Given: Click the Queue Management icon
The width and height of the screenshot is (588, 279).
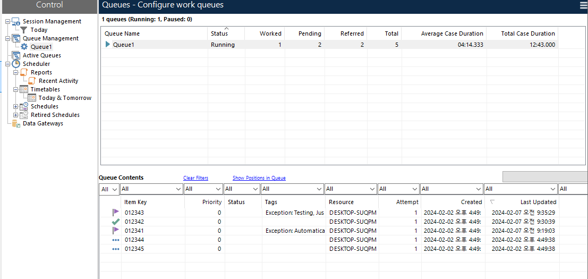Looking at the screenshot, I should pyautogui.click(x=16, y=38).
